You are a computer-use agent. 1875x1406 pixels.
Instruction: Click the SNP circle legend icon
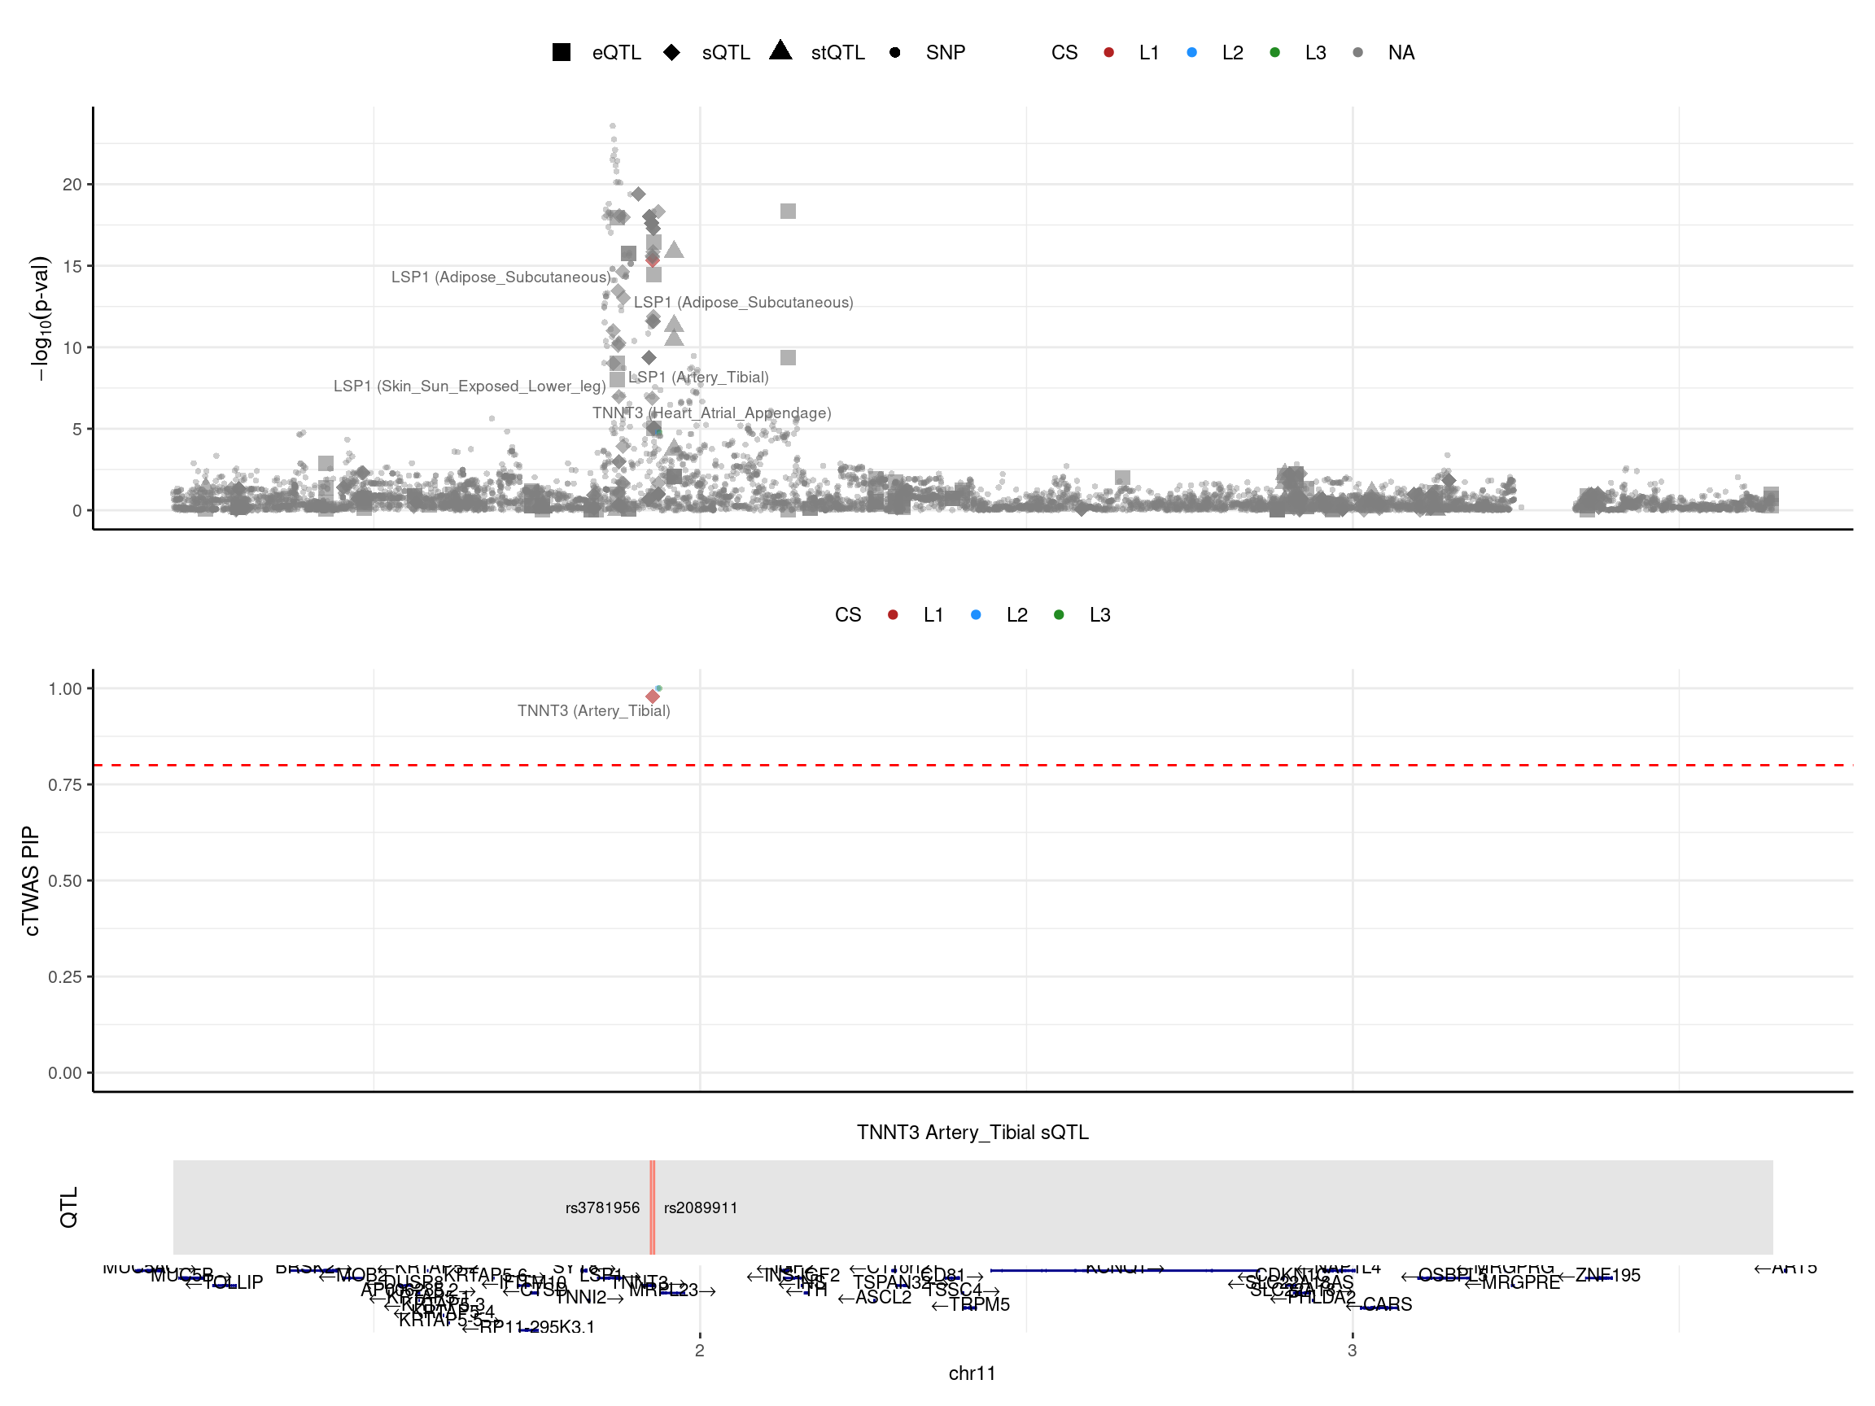(894, 53)
